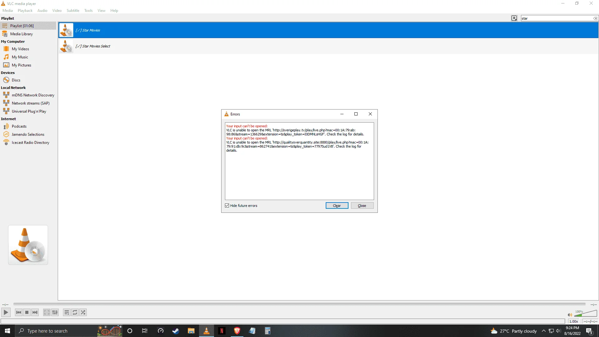This screenshot has height=337, width=599.
Task: Maximize the Errors dialog
Action: [x=356, y=114]
